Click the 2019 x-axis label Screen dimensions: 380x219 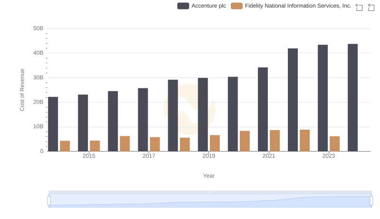[209, 156]
